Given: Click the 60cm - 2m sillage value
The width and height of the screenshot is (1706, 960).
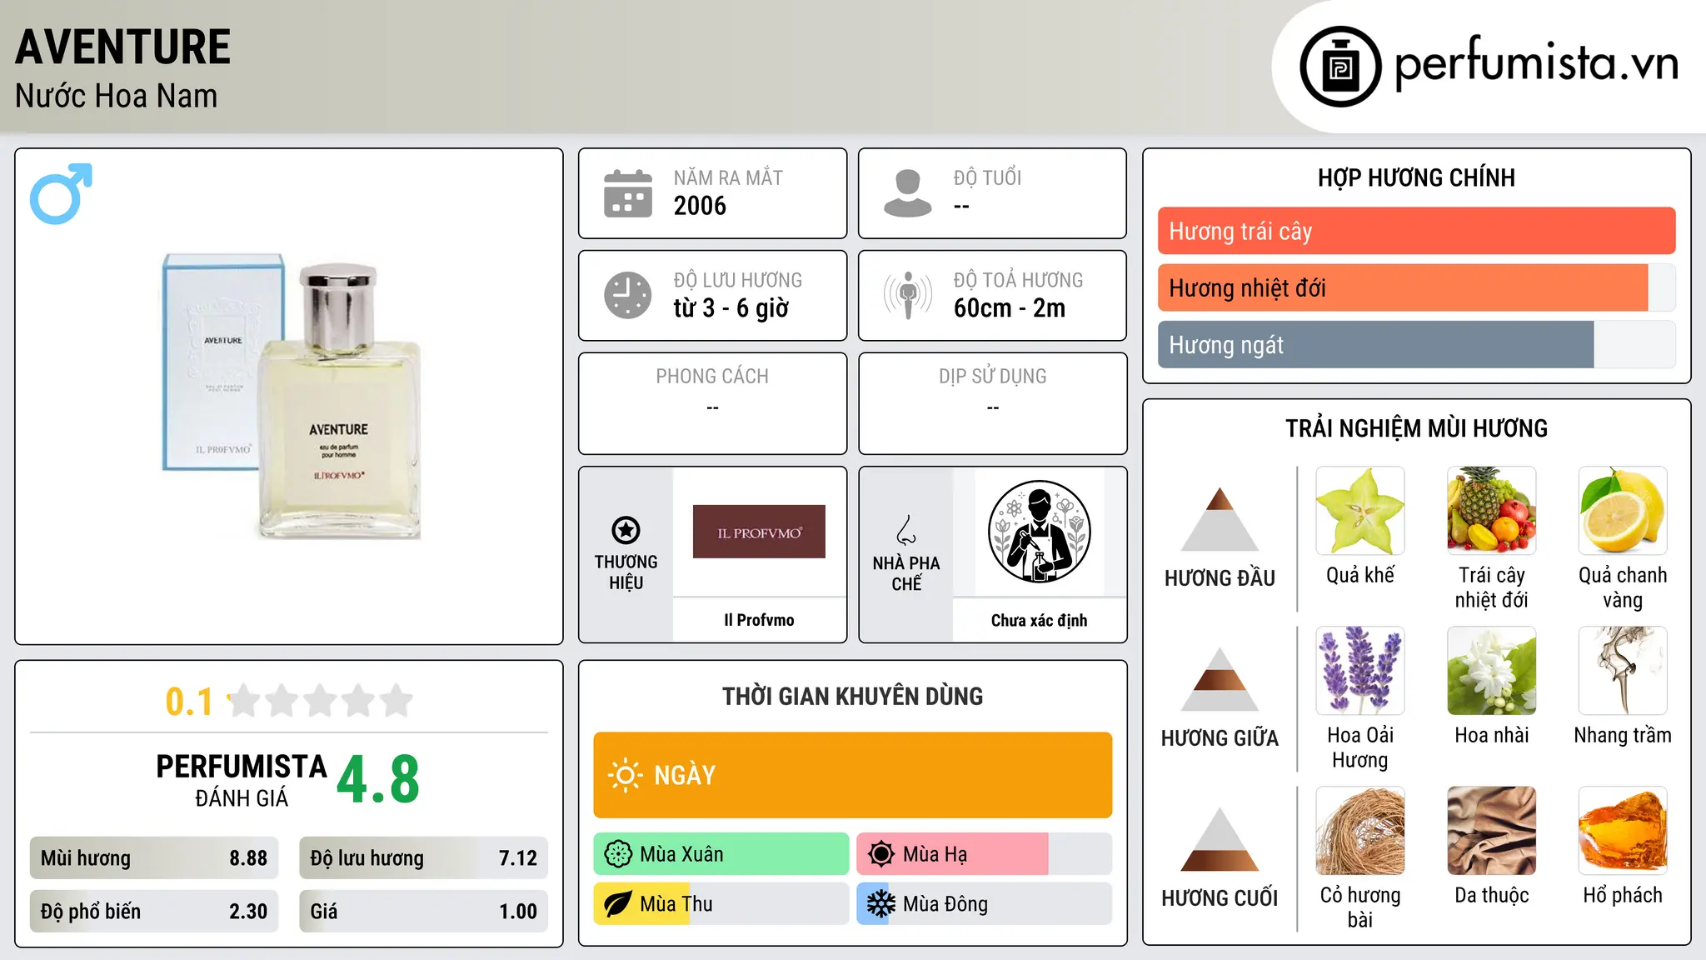Looking at the screenshot, I should click(1010, 308).
